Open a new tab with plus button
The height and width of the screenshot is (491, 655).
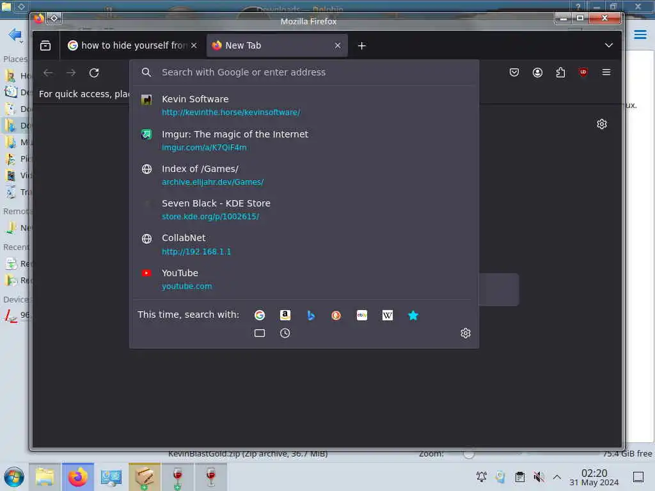[x=362, y=45]
